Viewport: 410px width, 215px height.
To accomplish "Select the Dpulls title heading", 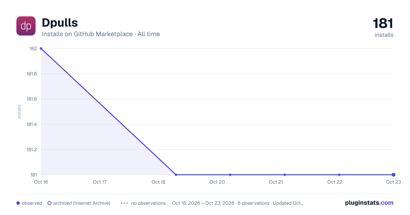I will click(x=60, y=23).
